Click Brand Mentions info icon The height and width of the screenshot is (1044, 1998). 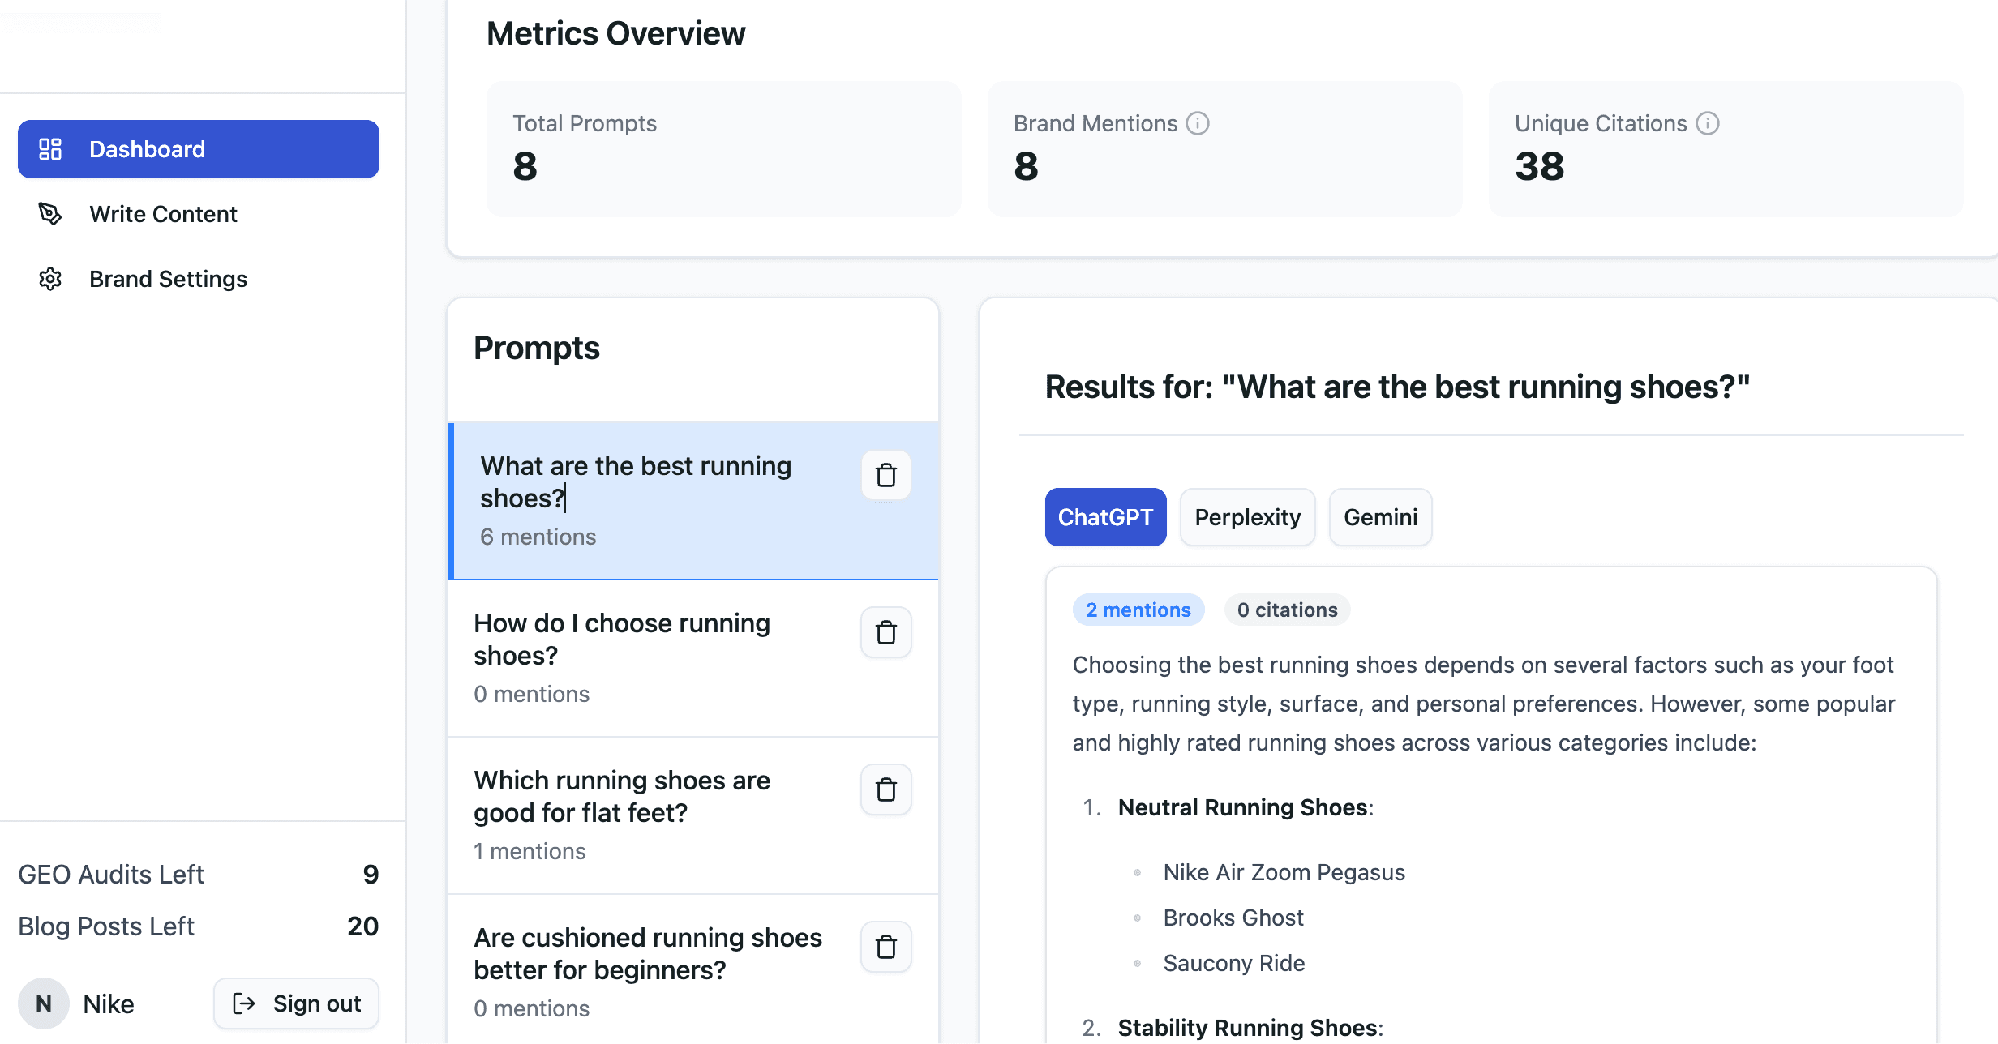pyautogui.click(x=1198, y=123)
